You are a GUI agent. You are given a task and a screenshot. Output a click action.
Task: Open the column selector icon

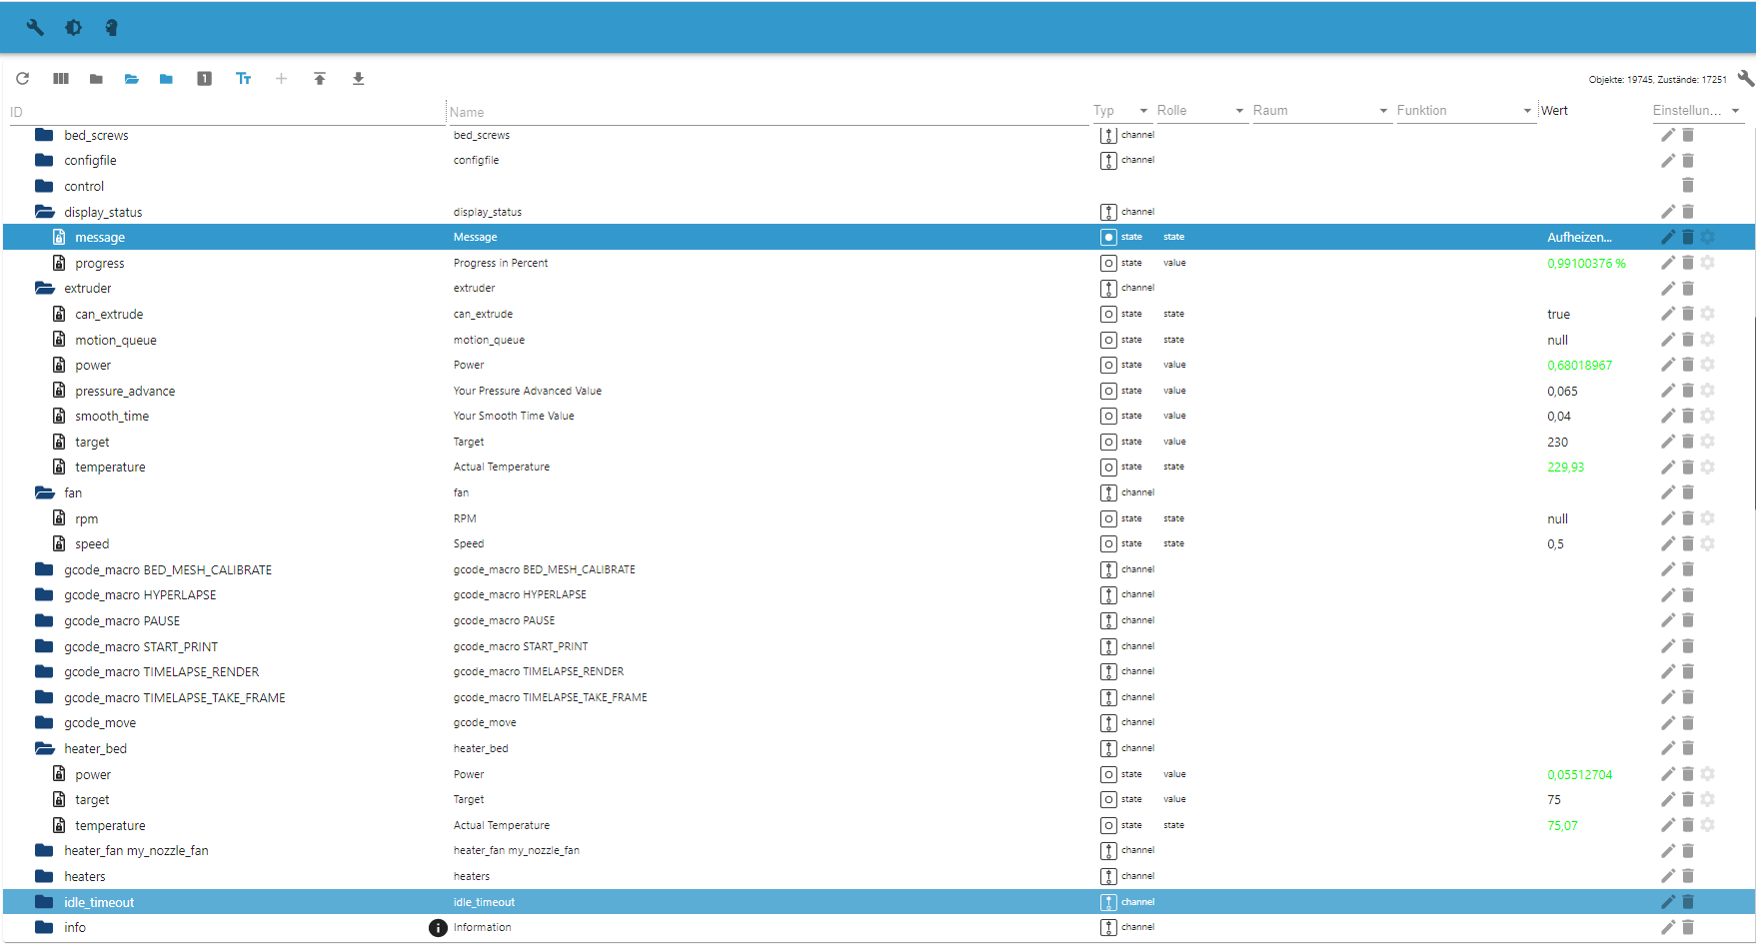coord(61,79)
